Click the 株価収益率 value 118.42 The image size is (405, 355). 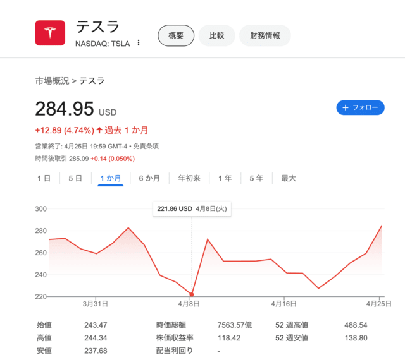coord(229,338)
